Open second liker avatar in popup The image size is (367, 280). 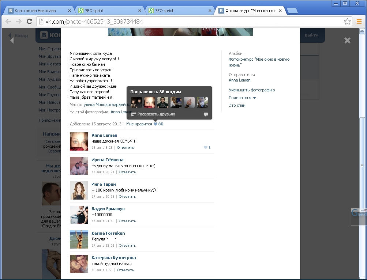150,102
